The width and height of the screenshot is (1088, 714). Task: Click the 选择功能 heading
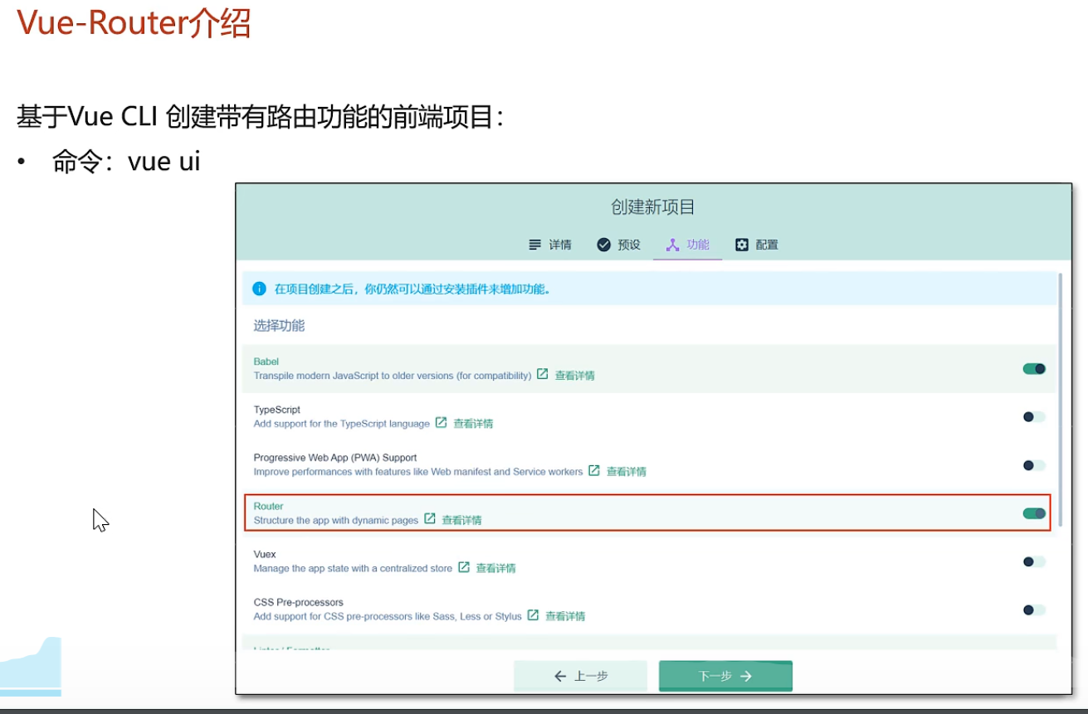point(279,326)
